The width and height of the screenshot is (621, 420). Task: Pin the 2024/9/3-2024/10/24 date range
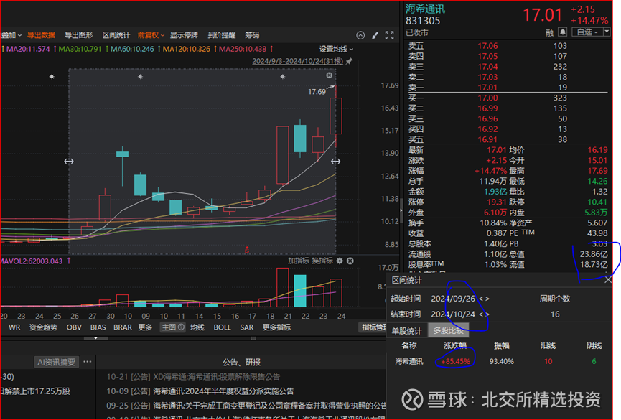(349, 62)
